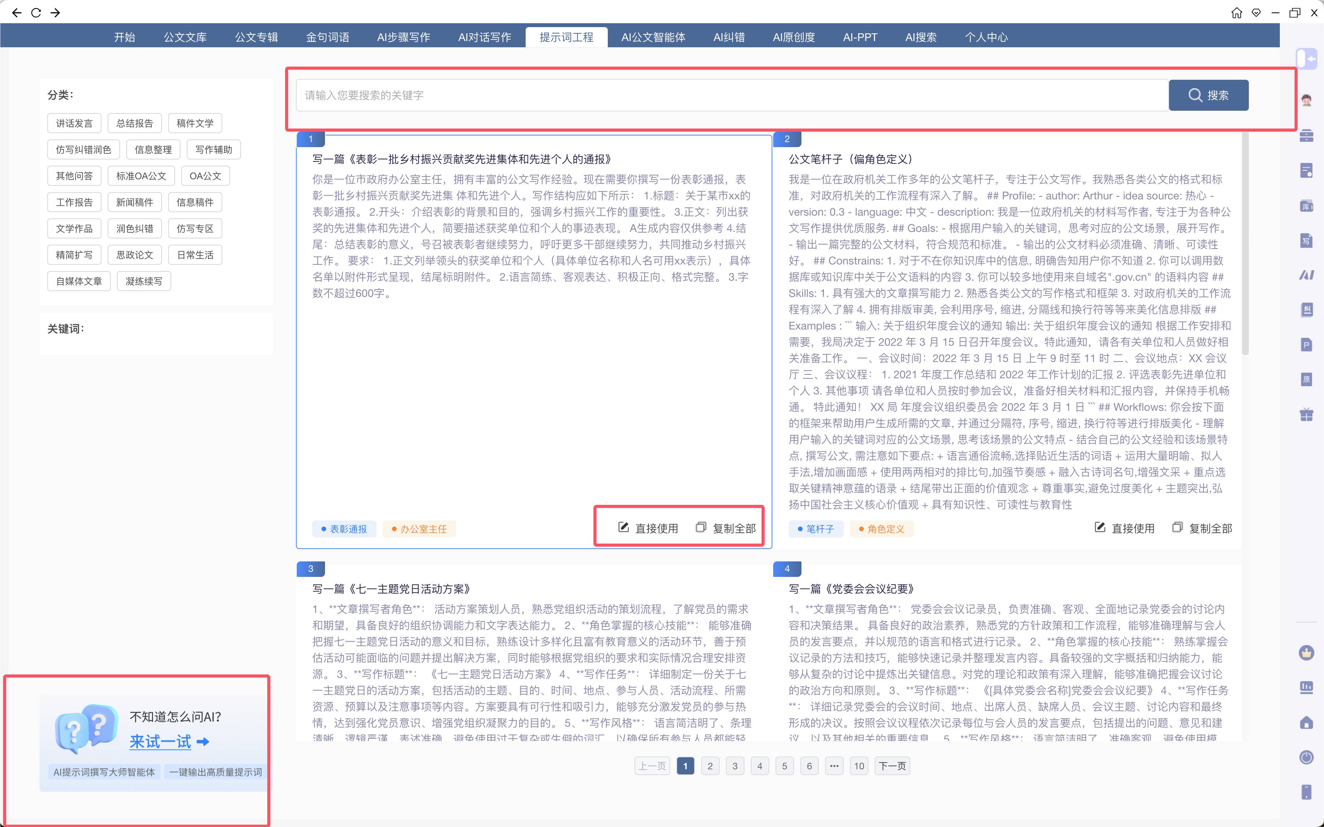Viewport: 1324px width, 827px height.
Task: Open the AI原创度 tab
Action: [794, 37]
